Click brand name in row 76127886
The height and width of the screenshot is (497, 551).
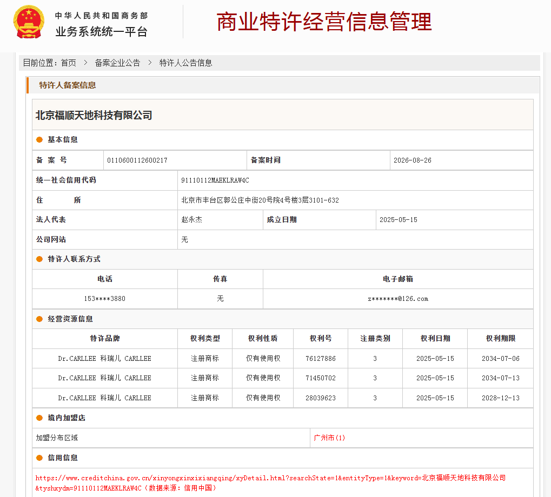(105, 358)
